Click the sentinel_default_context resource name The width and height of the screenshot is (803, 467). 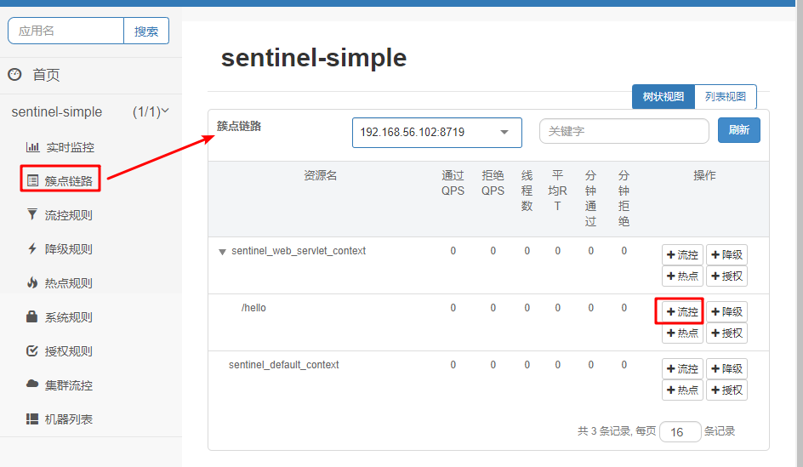[284, 365]
